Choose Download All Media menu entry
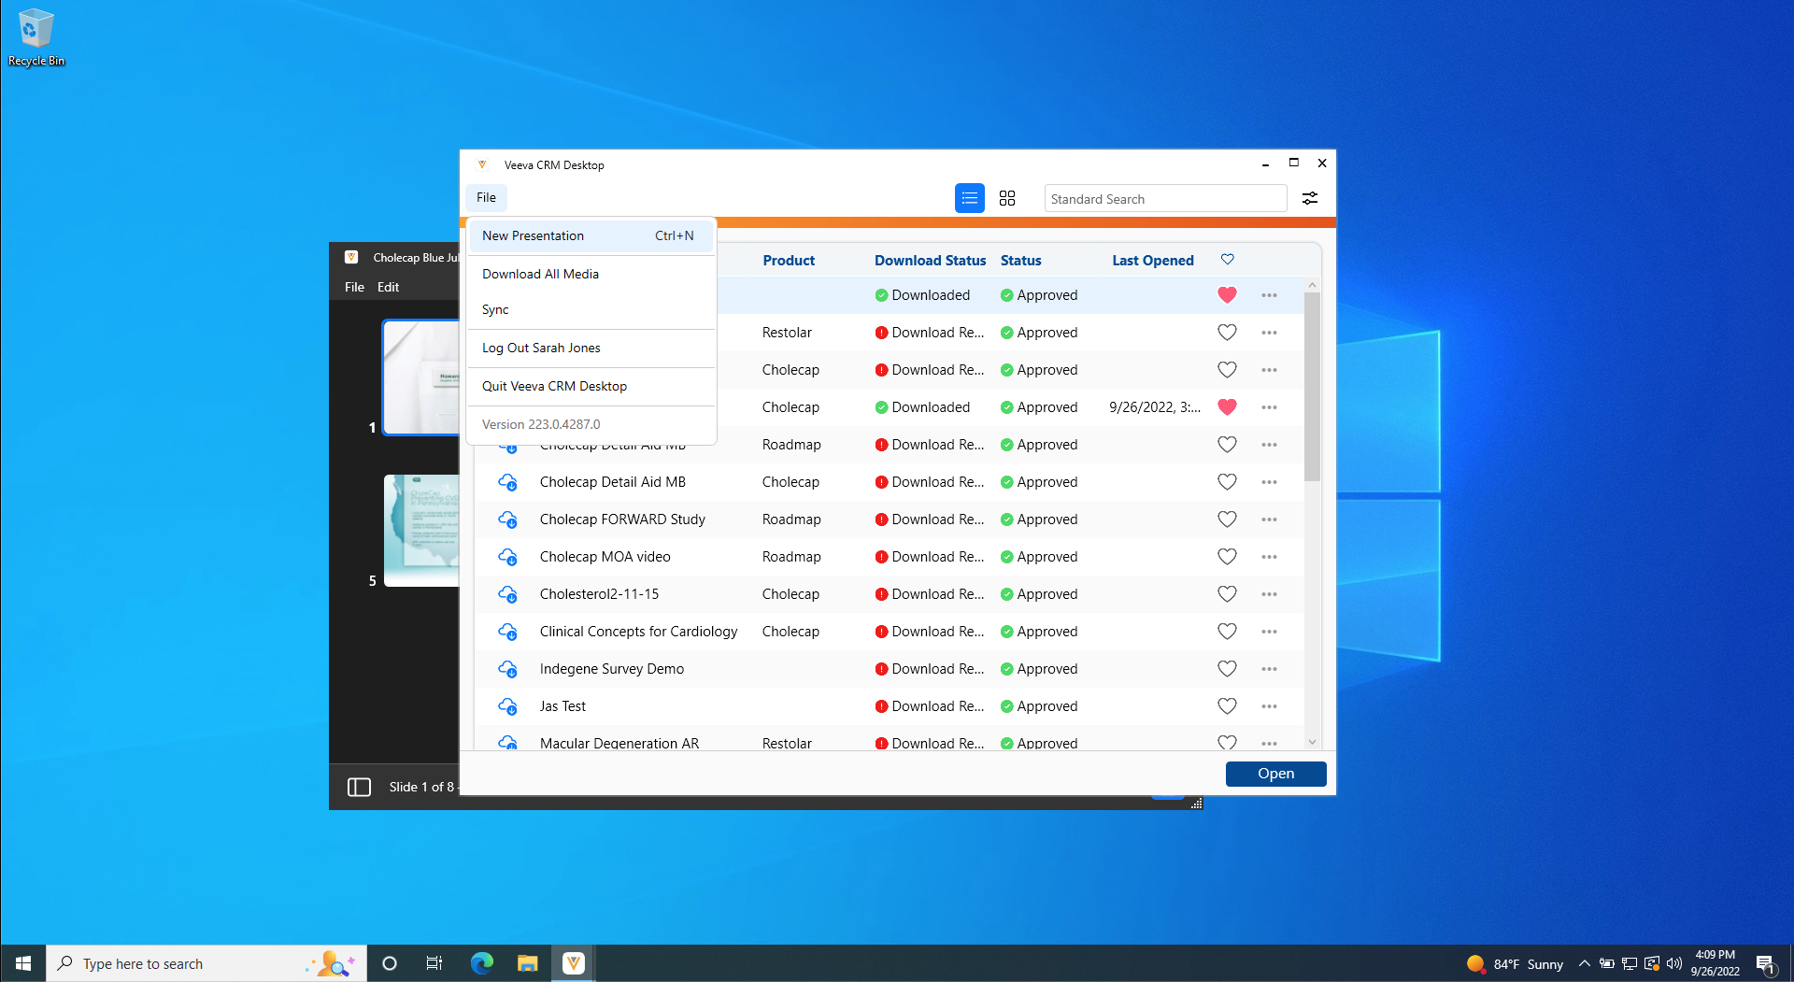 (540, 274)
